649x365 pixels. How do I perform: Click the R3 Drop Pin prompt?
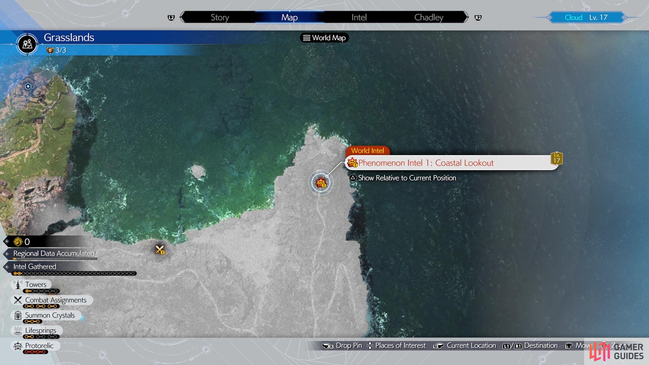point(342,346)
